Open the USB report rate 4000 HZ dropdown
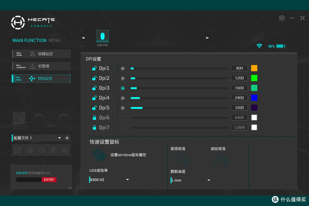 (110, 180)
